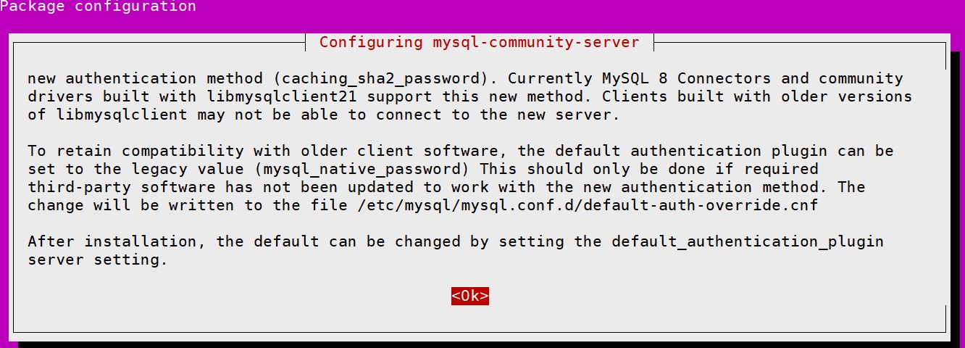
Task: Click the "default_authentication_plugin" setting name
Action: tap(747, 241)
